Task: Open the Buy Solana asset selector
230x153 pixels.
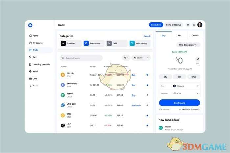Action: coord(179,86)
